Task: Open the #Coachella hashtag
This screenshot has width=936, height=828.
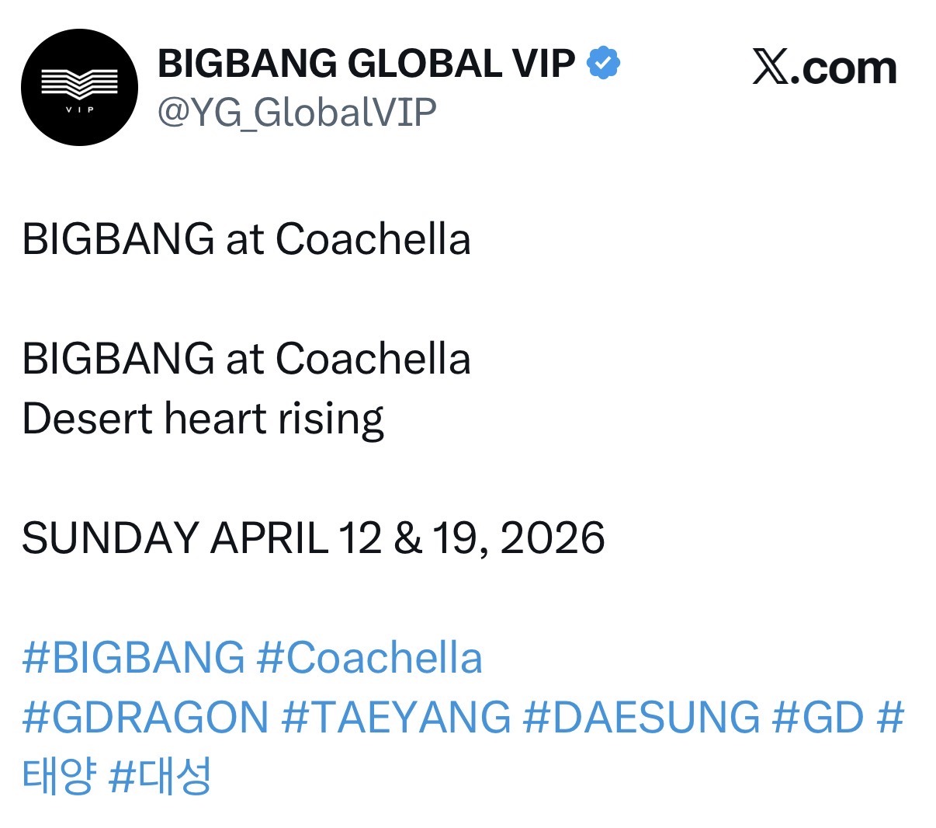Action: [369, 658]
